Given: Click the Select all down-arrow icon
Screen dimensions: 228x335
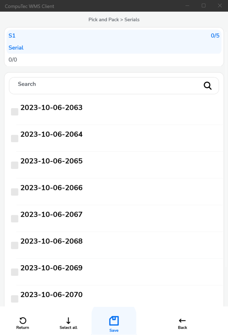Looking at the screenshot, I should point(68,321).
